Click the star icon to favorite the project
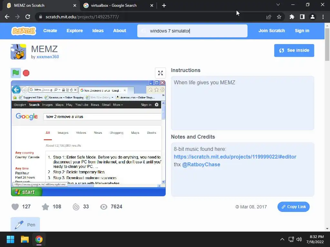This screenshot has width=330, height=247. (45, 207)
